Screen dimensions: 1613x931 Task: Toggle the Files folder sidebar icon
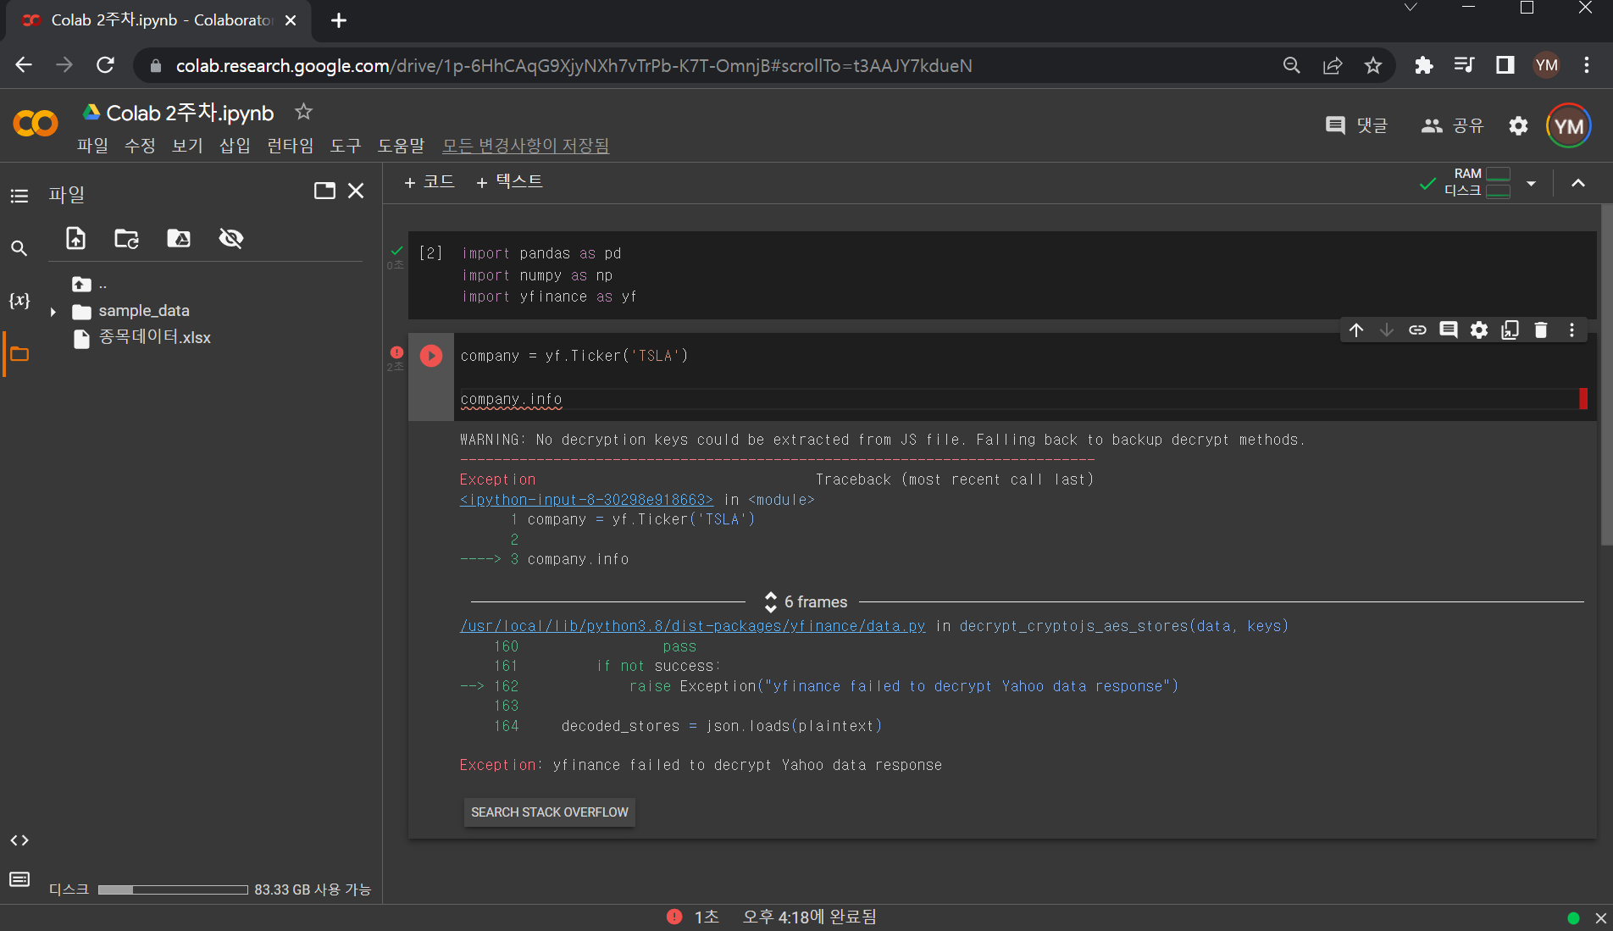tap(19, 354)
